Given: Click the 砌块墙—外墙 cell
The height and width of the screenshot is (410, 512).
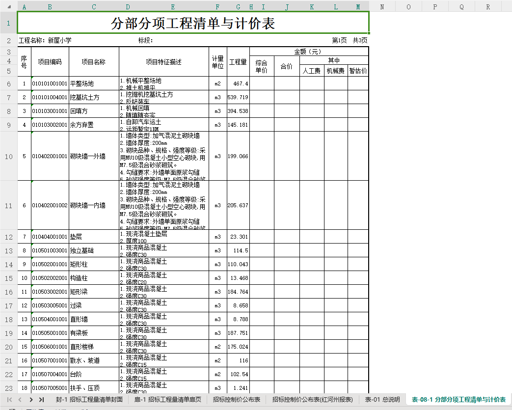Looking at the screenshot, I should click(94, 156).
